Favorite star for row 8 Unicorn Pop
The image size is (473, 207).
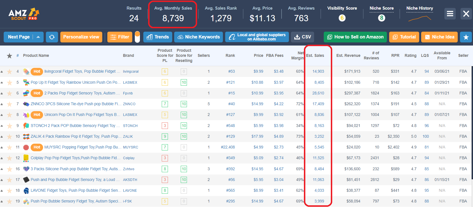[9, 115]
